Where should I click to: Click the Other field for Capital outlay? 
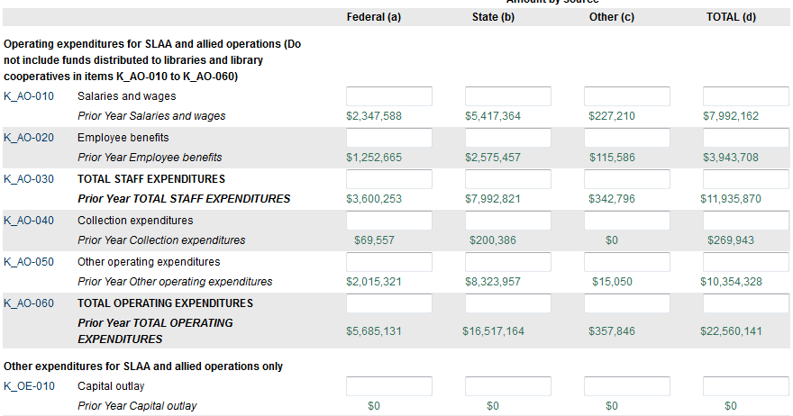[627, 386]
